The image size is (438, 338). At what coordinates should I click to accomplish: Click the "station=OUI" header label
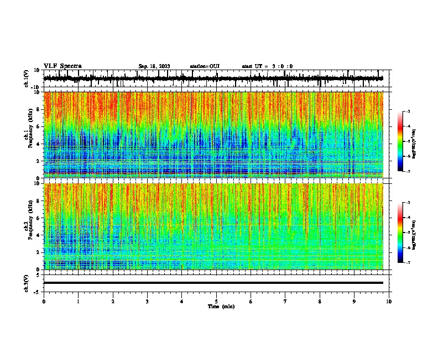205,66
